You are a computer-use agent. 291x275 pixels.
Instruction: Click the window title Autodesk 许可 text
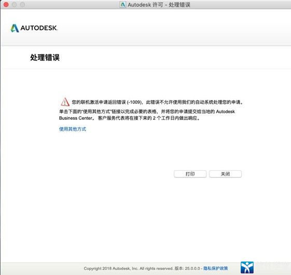point(145,5)
